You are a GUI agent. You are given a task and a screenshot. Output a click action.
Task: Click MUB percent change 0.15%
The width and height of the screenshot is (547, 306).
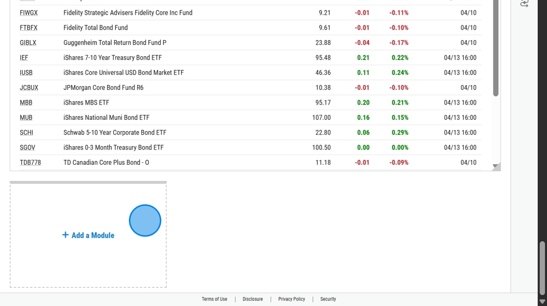(x=400, y=118)
